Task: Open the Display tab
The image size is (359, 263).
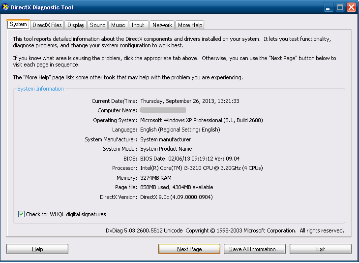Action: click(76, 25)
